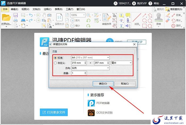The image size is (186, 125).
Task: Close the 新建空白文档 dialog
Action: (x=134, y=44)
